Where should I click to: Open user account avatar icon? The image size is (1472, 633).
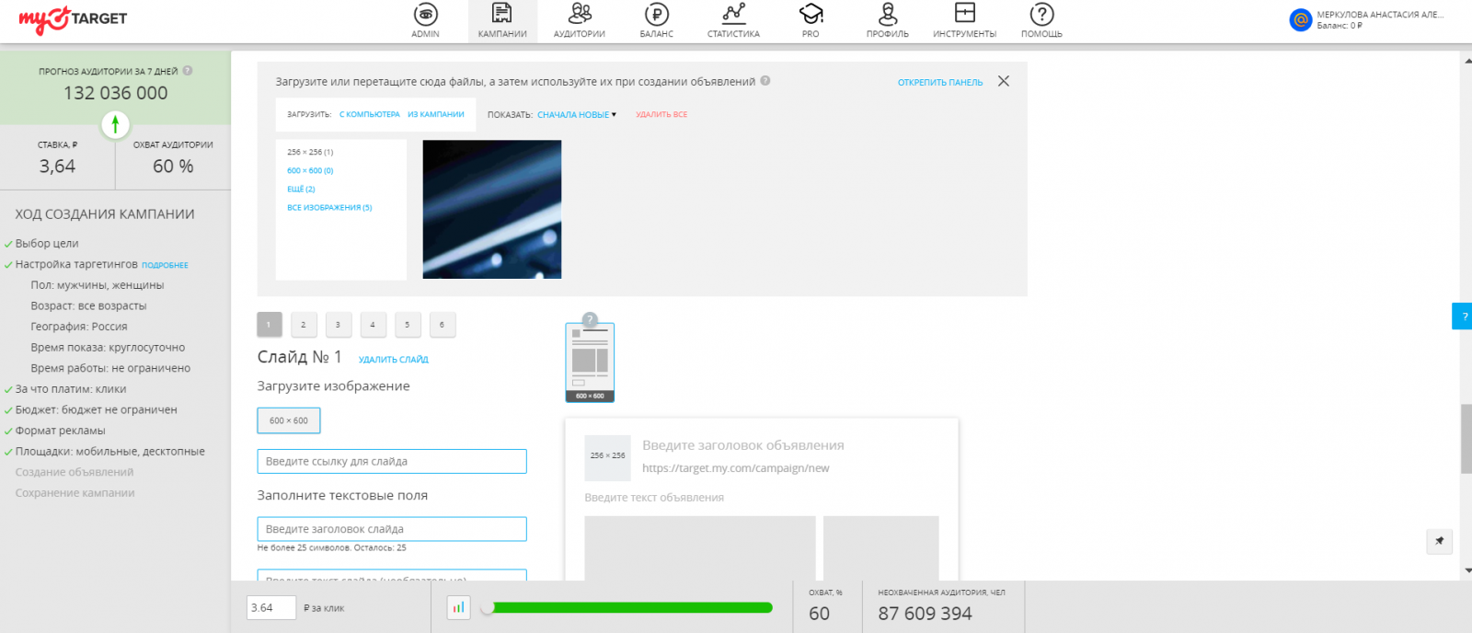1301,19
